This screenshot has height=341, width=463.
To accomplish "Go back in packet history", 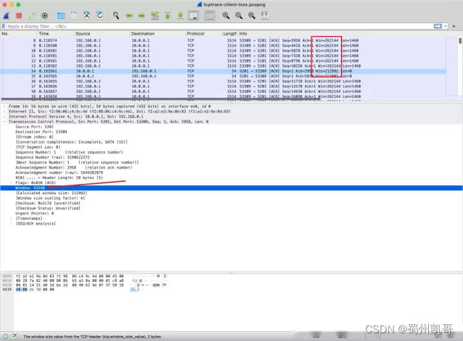I will [129, 15].
